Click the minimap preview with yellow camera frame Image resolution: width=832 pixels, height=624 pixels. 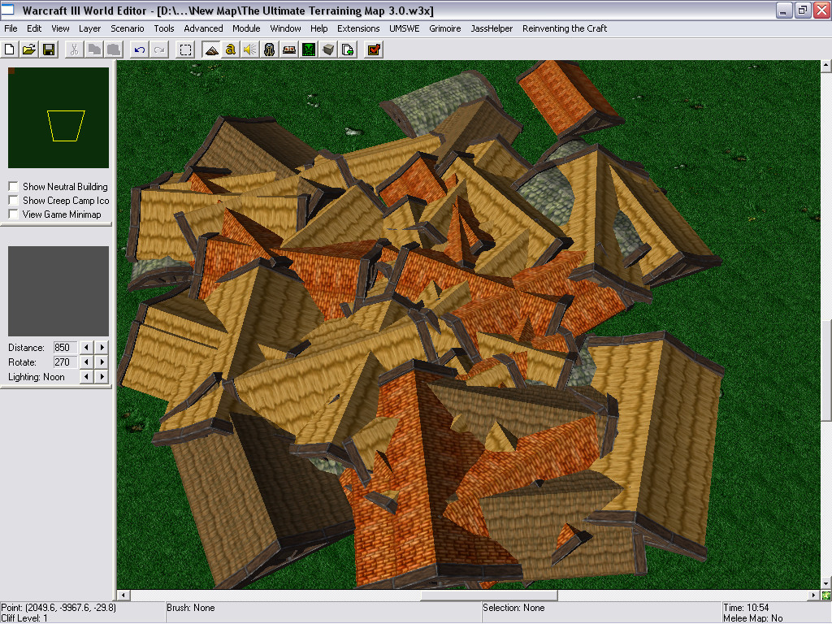pyautogui.click(x=58, y=117)
